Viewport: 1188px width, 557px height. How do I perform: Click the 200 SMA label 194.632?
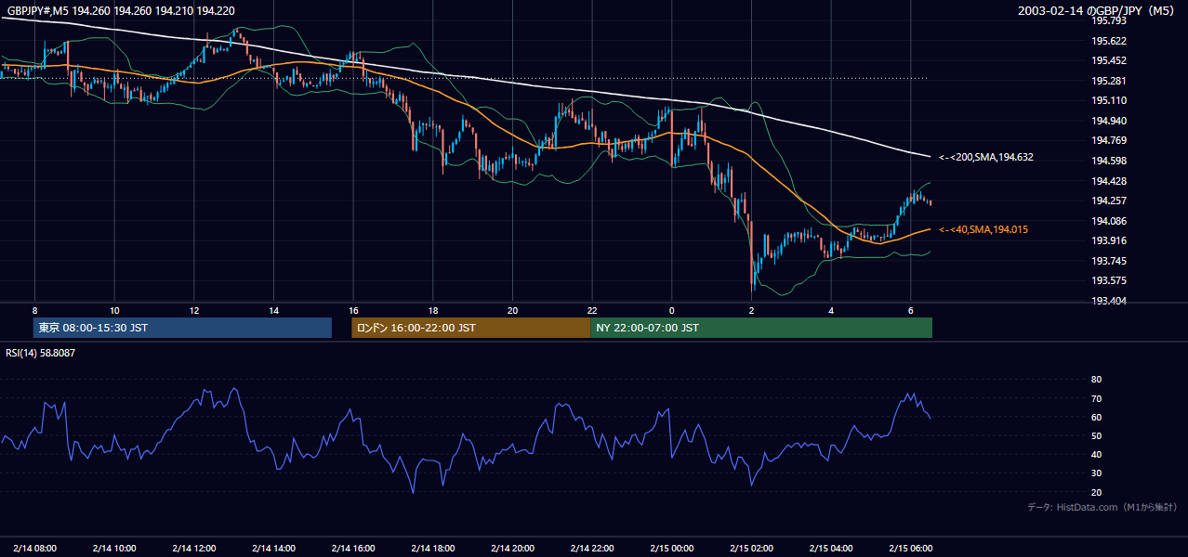pos(985,157)
